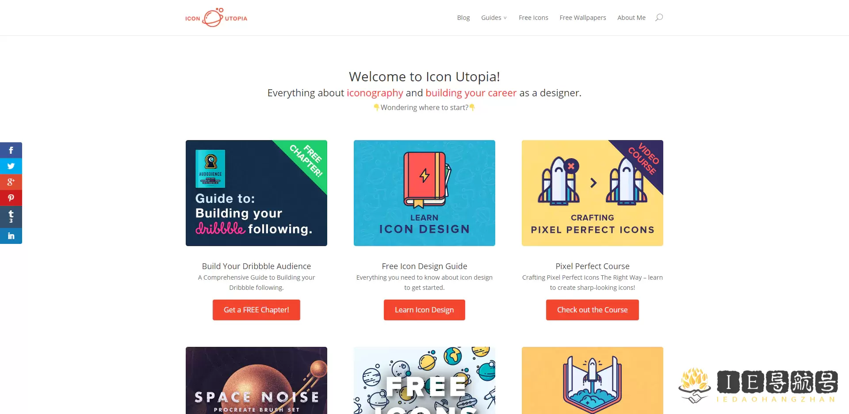Image resolution: width=849 pixels, height=414 pixels.
Task: Click the Learn Icon Design button
Action: click(424, 310)
